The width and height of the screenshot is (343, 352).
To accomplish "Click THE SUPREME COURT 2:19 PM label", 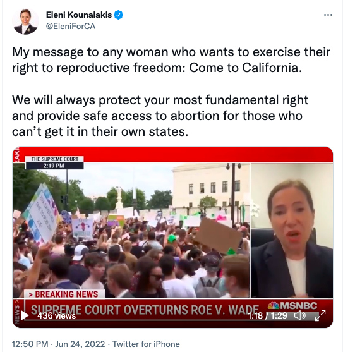I will [x=54, y=162].
